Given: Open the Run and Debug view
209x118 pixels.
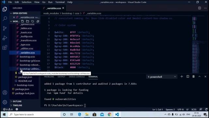Looking at the screenshot, I should [5, 38].
